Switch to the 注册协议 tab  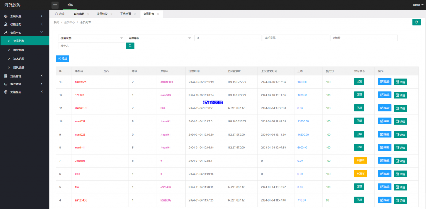point(102,14)
